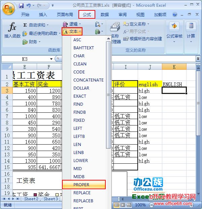Viewport: 202px width, 209px height.
Task: Click the Text functions button
Action: (72, 32)
